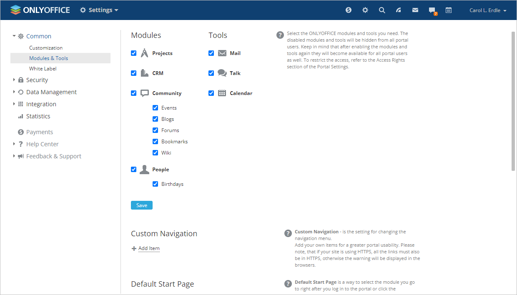The width and height of the screenshot is (517, 295).
Task: Expand Data Management in the sidebar
Action: (x=51, y=92)
